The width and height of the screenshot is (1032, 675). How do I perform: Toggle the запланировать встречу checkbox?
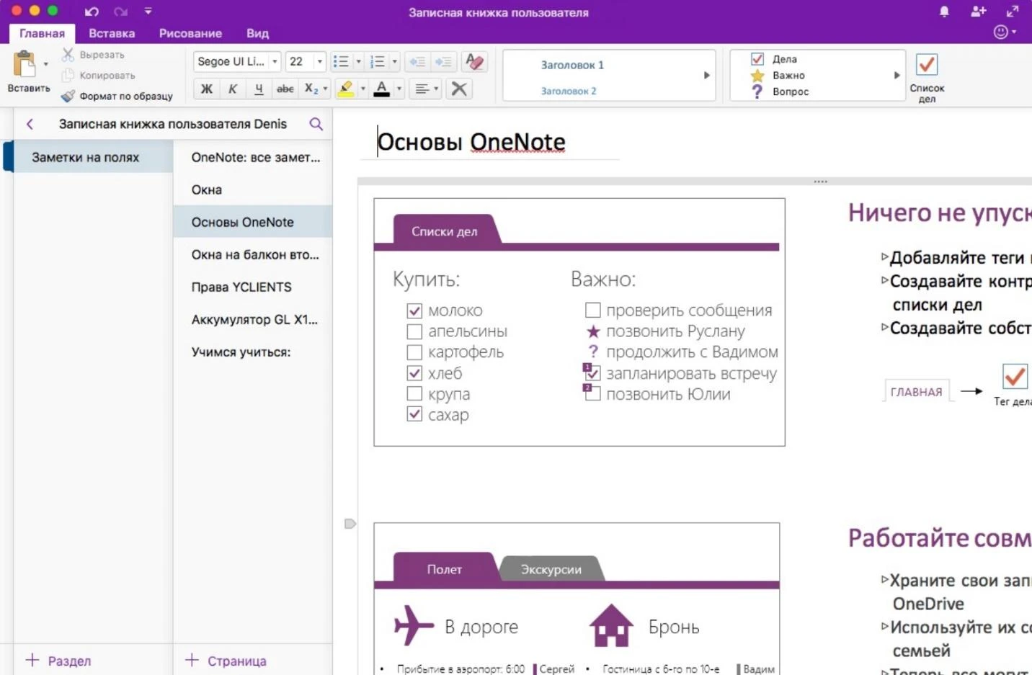point(592,373)
